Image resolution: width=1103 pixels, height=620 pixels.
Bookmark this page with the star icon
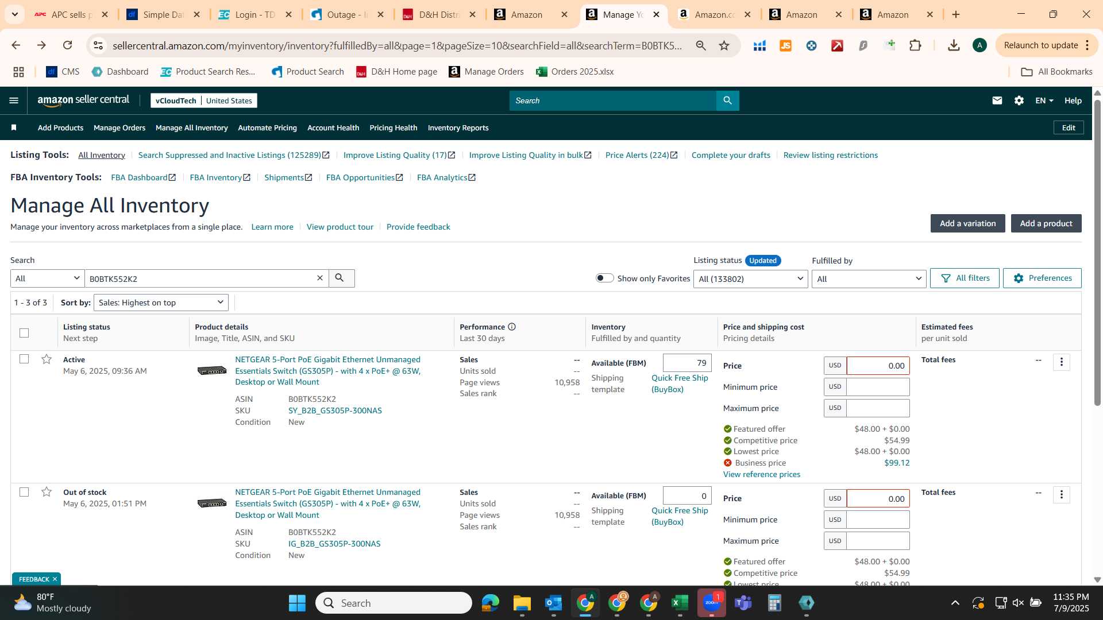pyautogui.click(x=724, y=45)
